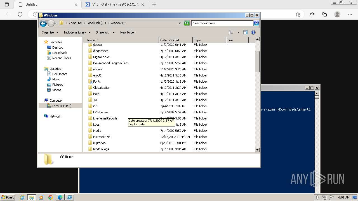
Task: Select Libraries node
Action: click(55, 69)
